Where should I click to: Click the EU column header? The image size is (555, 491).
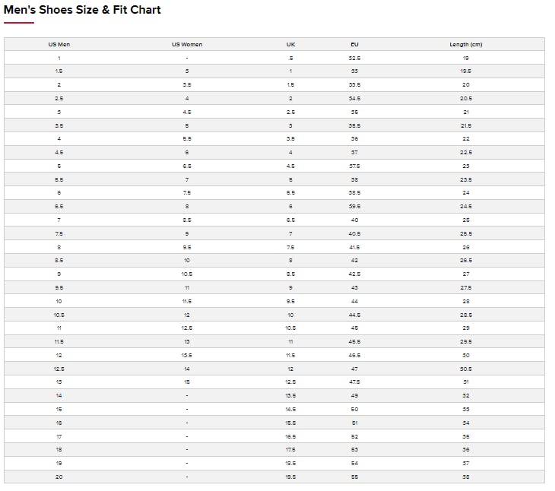pyautogui.click(x=354, y=45)
